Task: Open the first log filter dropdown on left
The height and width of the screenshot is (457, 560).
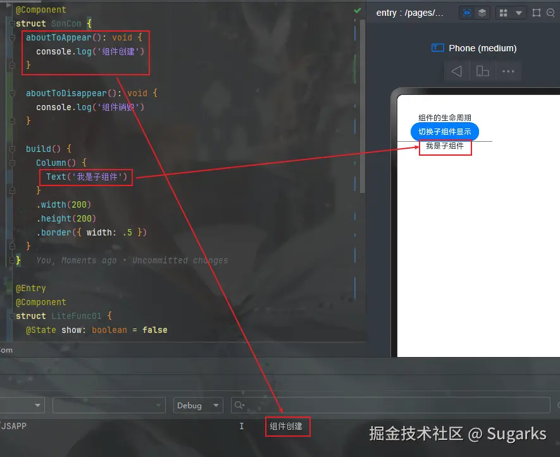Action: coord(22,405)
